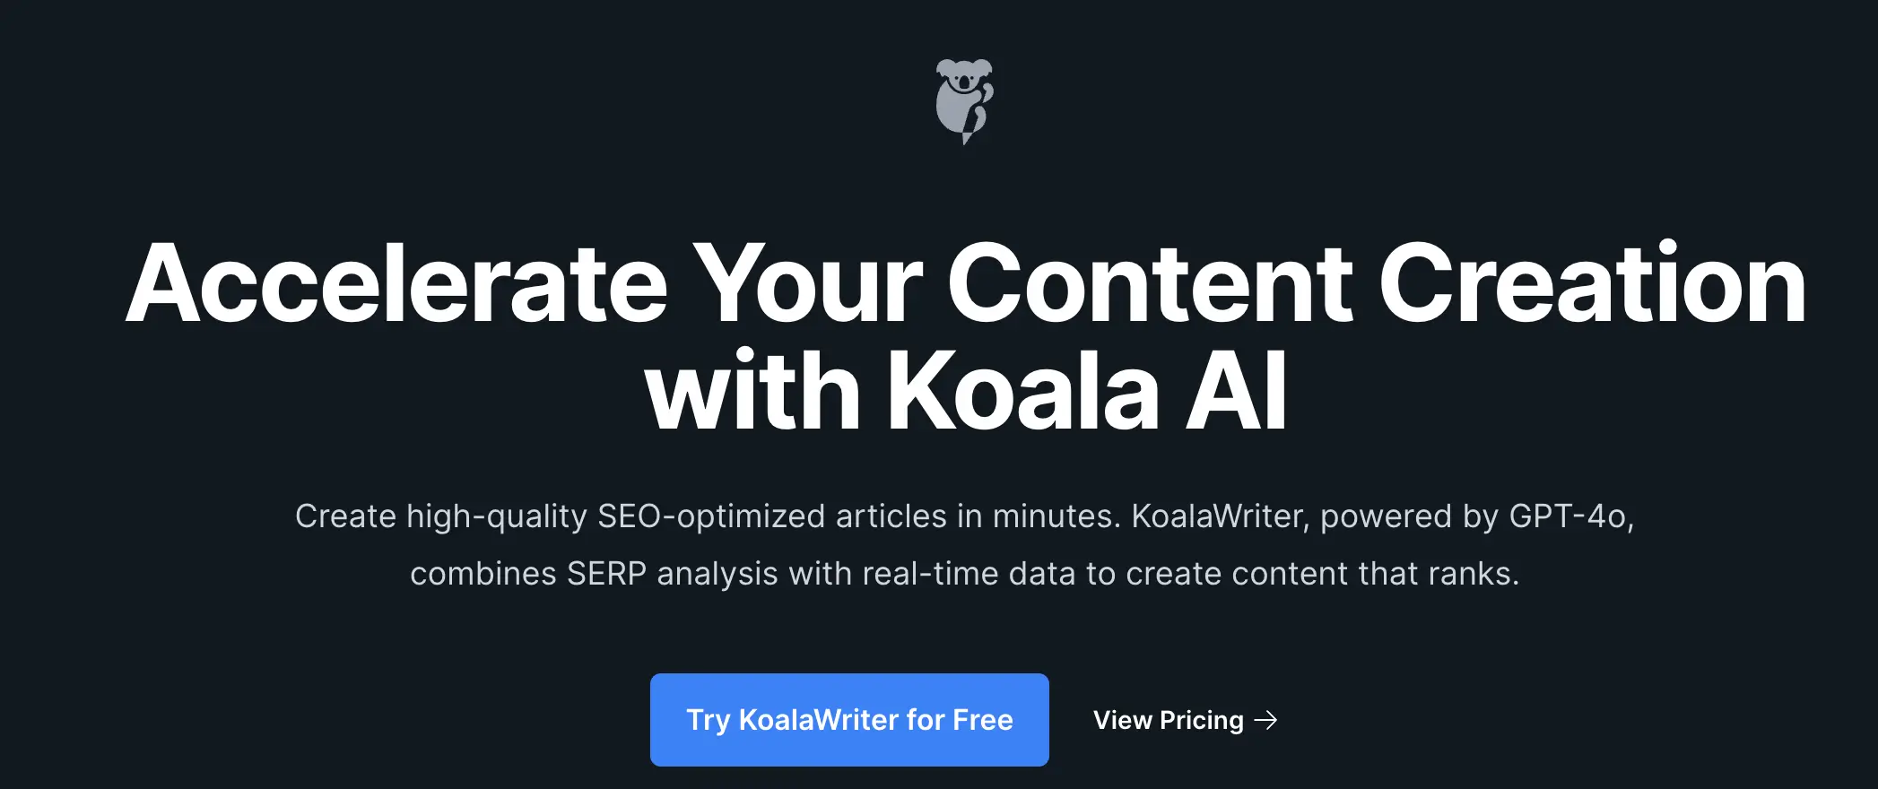Click the Try KoalaWriter for Free button
Viewport: 1878px width, 789px height.
coord(849,720)
